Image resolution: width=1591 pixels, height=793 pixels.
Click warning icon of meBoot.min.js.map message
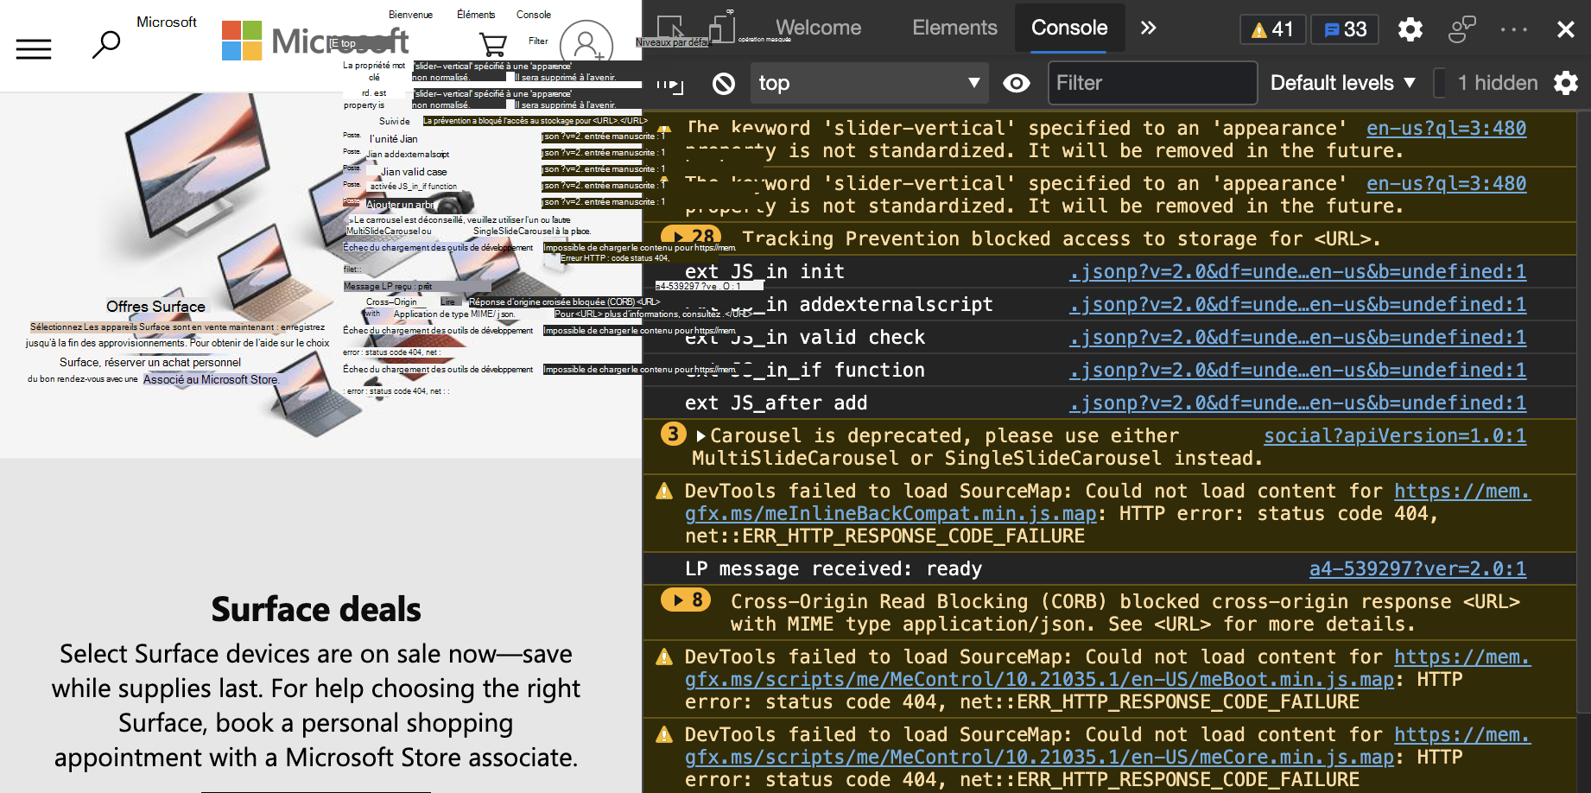[664, 657]
